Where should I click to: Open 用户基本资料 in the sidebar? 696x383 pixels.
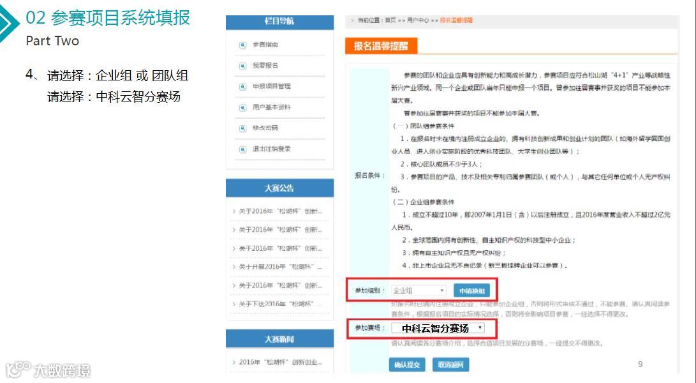[x=272, y=107]
